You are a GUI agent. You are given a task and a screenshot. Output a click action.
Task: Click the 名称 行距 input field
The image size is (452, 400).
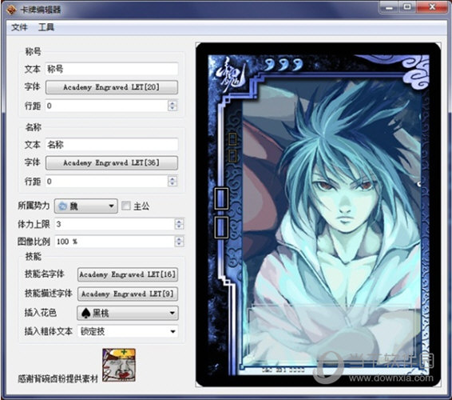tap(107, 182)
